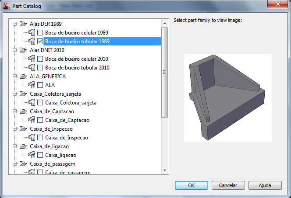The image size is (291, 198).
Task: Check Boca de bueiro celular 1989
Action: 40,33
